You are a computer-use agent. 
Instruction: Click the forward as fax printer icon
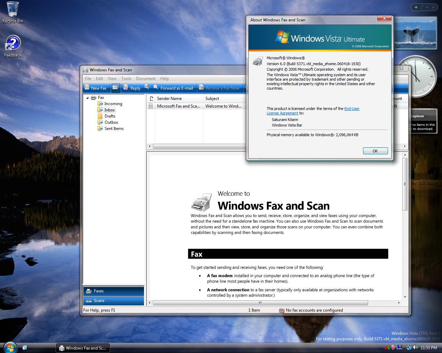(x=147, y=87)
